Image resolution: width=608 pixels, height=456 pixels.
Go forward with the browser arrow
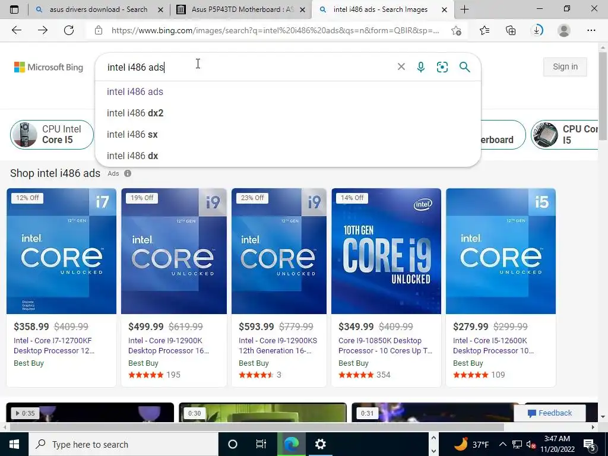[43, 30]
